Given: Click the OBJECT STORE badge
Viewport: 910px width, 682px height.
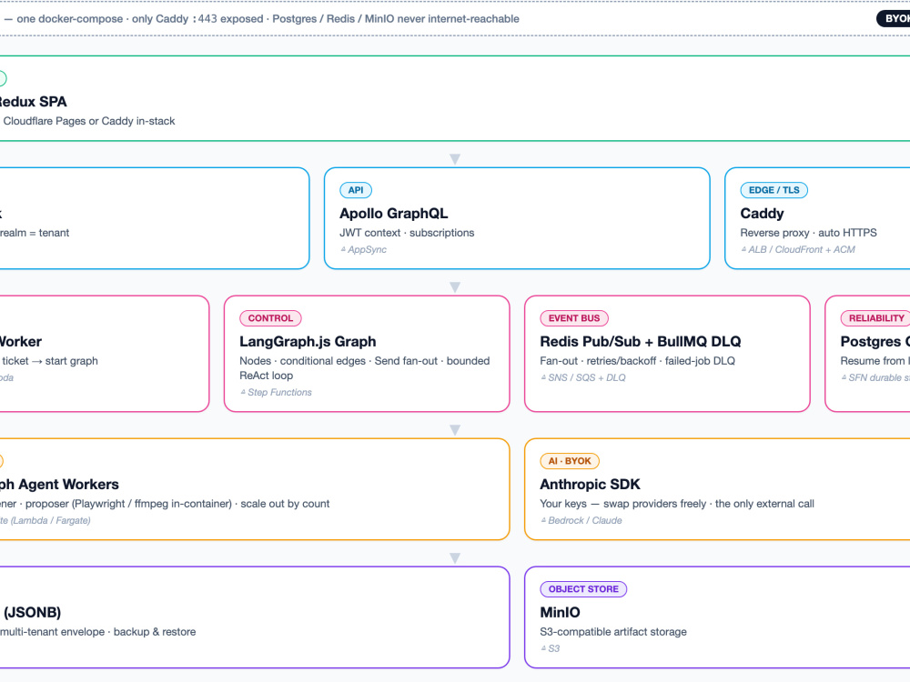Looking at the screenshot, I should pos(583,589).
